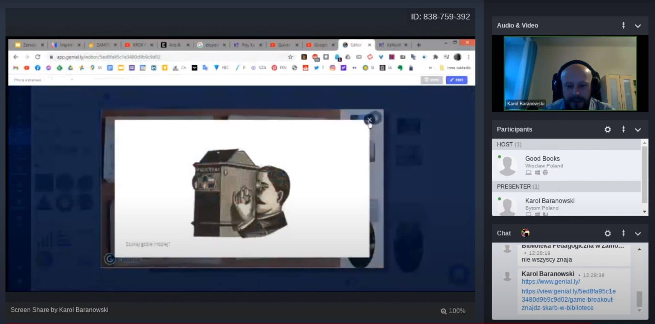Click the browser back arrow
655x324 pixels.
click(x=16, y=57)
